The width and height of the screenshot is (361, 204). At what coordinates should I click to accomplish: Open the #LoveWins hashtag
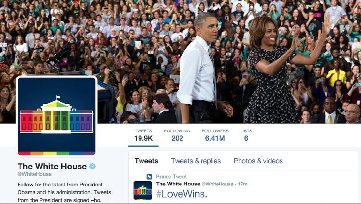click(181, 194)
